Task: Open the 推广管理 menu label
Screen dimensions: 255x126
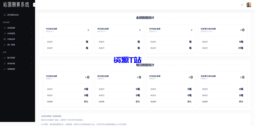Action: (x=11, y=45)
